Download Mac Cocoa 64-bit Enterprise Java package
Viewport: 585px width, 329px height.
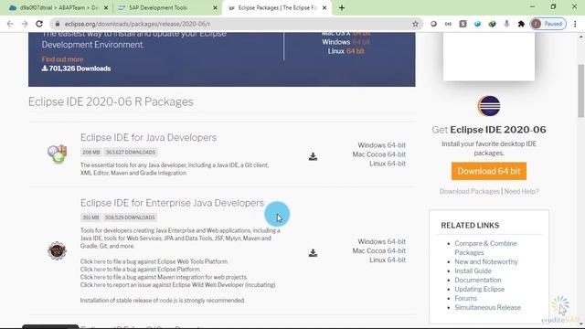pyautogui.click(x=396, y=250)
